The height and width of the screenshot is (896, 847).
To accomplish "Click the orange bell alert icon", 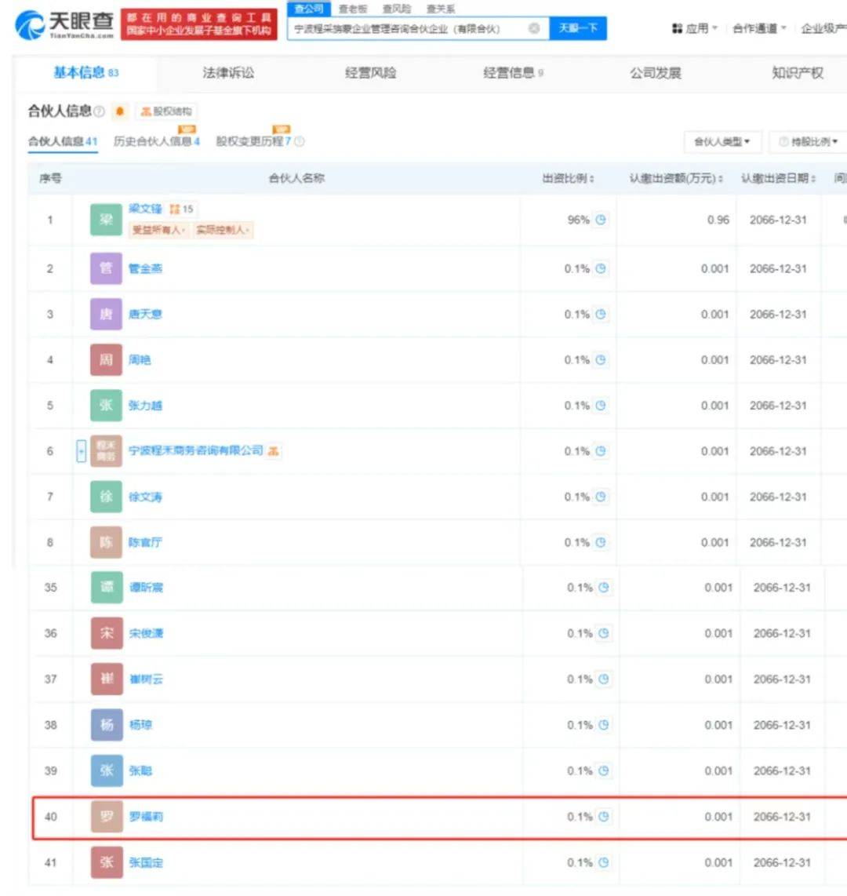I will coord(120,111).
